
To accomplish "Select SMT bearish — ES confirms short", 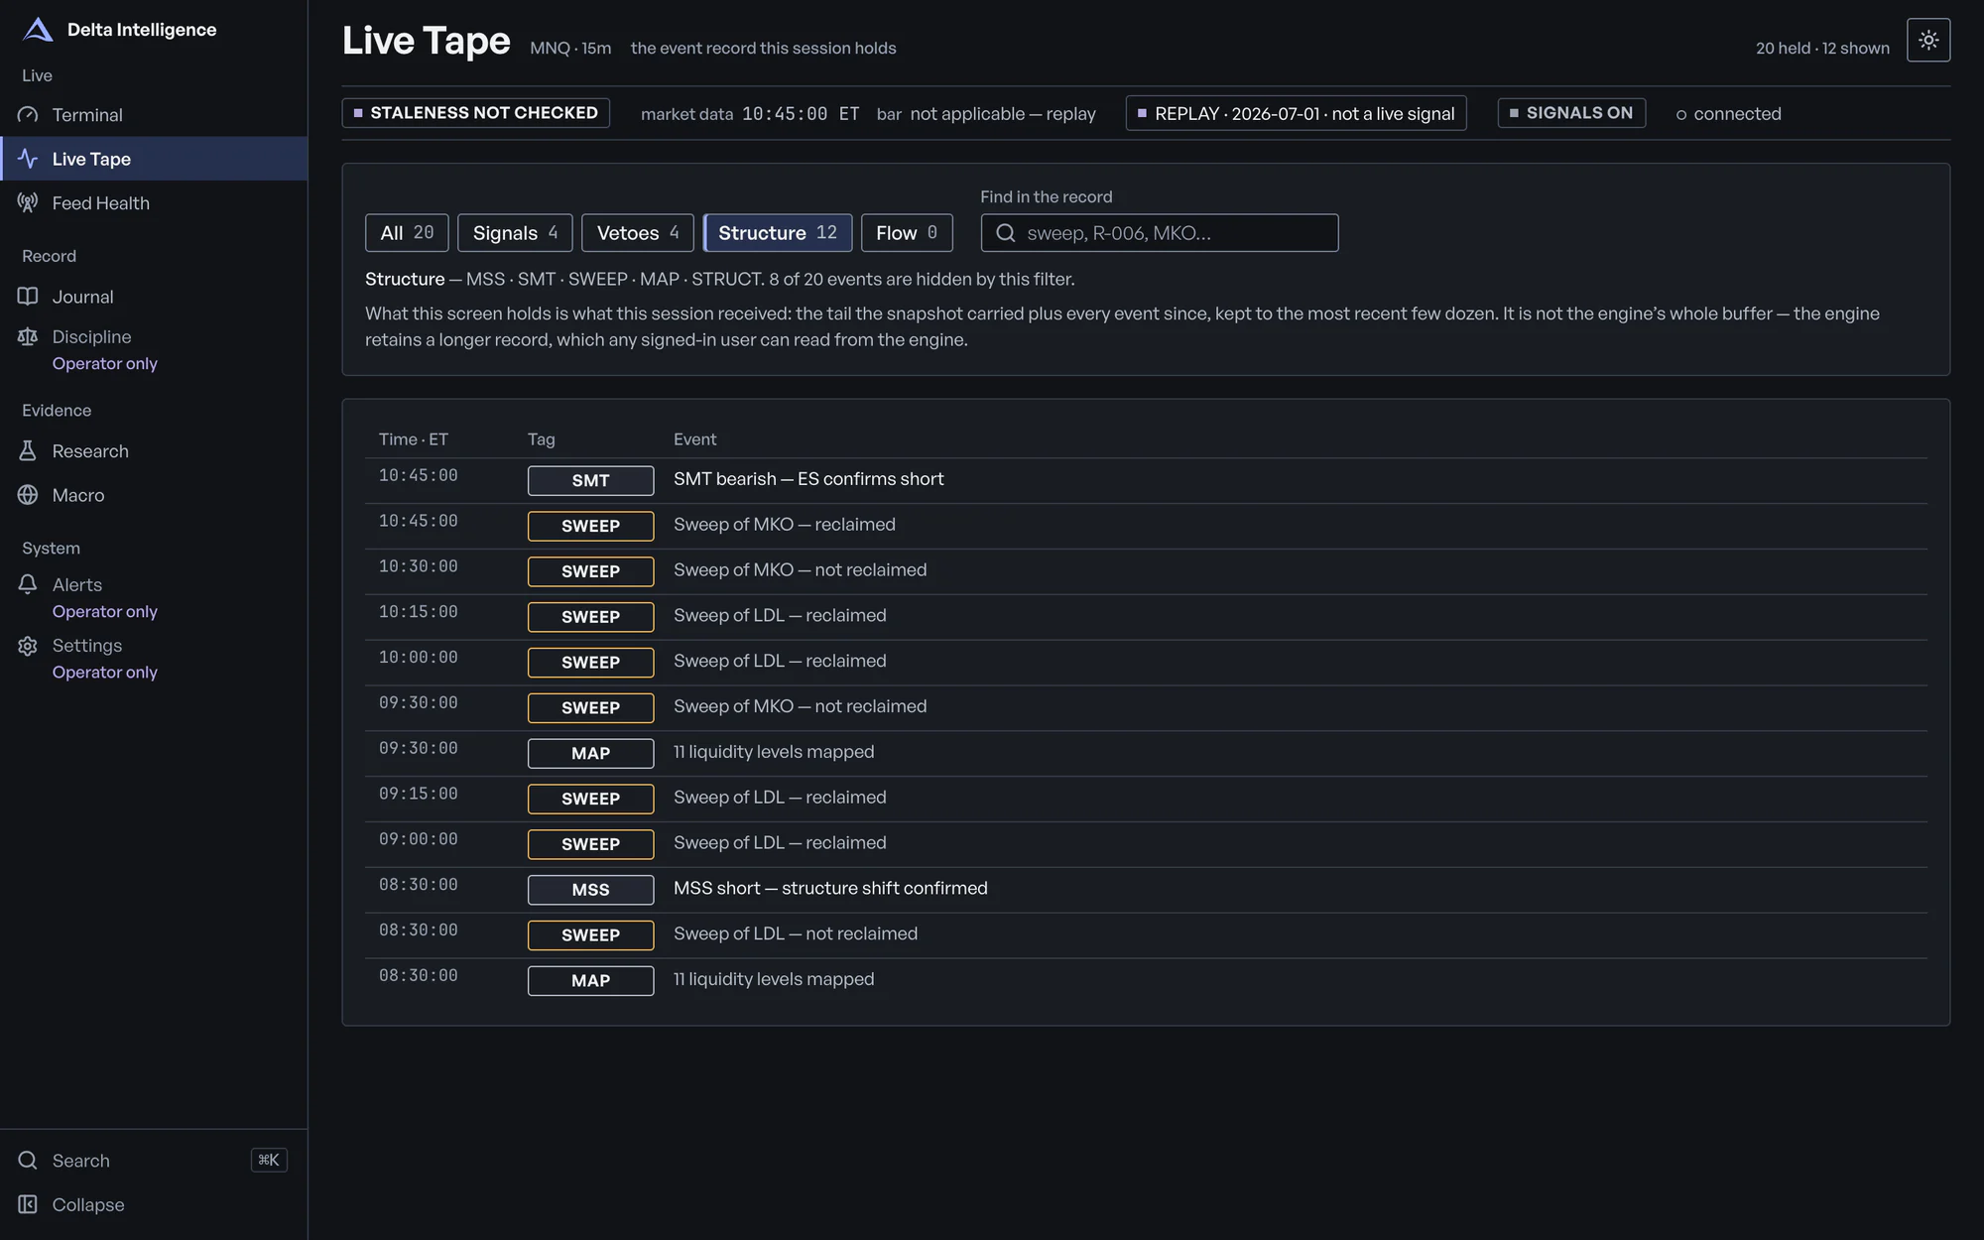I will coord(808,479).
